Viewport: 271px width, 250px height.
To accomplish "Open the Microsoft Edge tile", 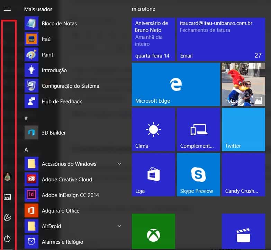I will point(176,84).
